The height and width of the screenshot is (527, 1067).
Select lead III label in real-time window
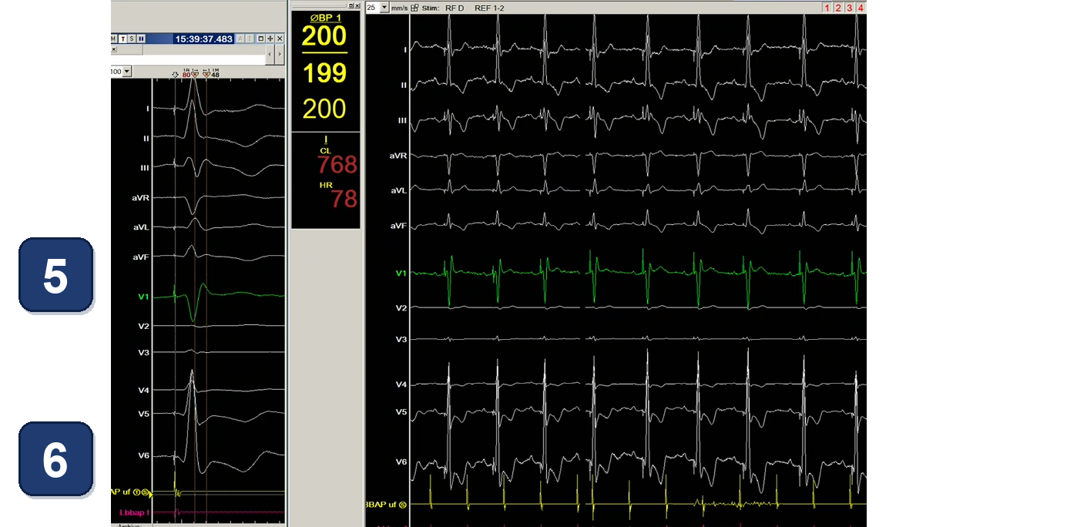tap(402, 120)
